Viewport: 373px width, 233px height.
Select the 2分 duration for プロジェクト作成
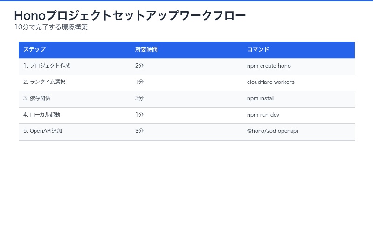139,66
